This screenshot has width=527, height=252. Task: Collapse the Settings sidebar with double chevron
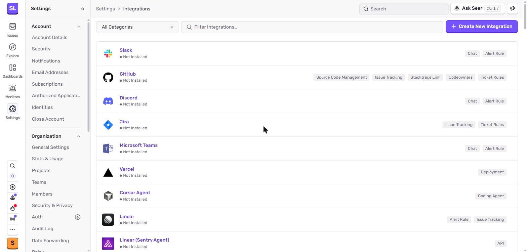click(83, 9)
